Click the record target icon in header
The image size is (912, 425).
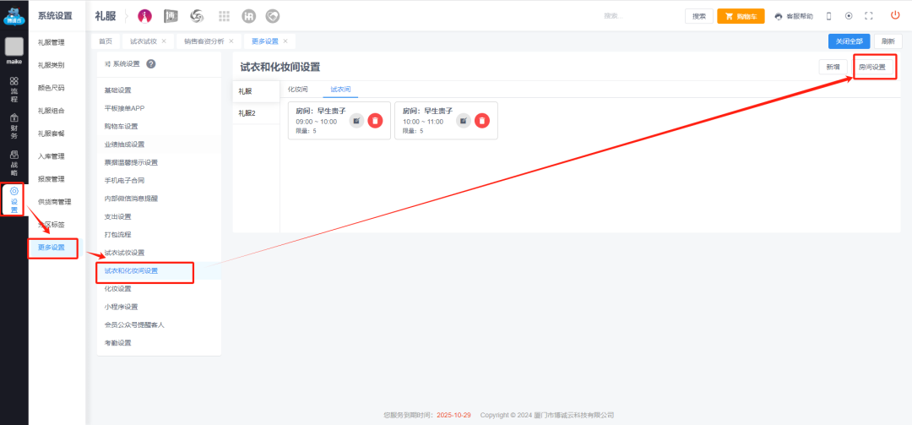(x=849, y=16)
